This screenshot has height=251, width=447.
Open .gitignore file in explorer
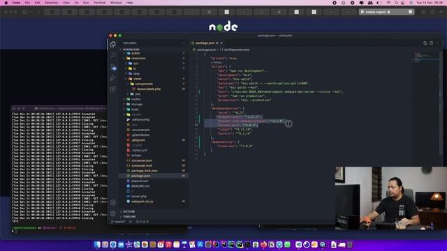(x=138, y=140)
